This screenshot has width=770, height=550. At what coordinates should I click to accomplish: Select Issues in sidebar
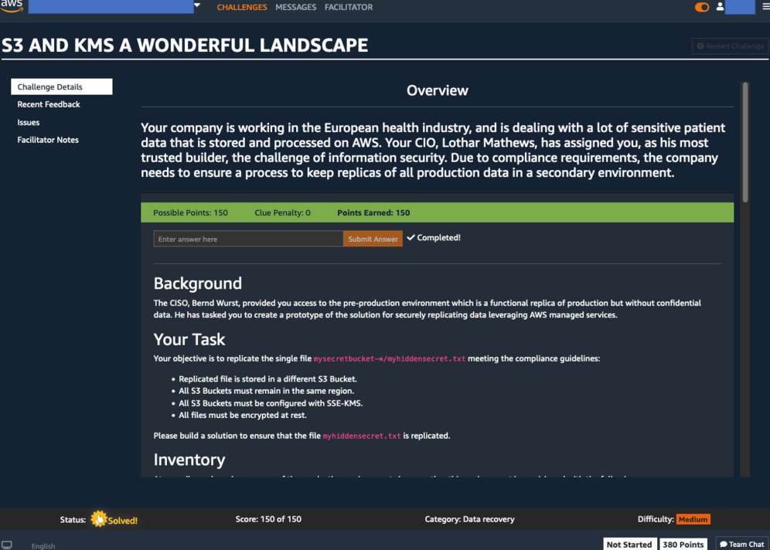point(29,122)
